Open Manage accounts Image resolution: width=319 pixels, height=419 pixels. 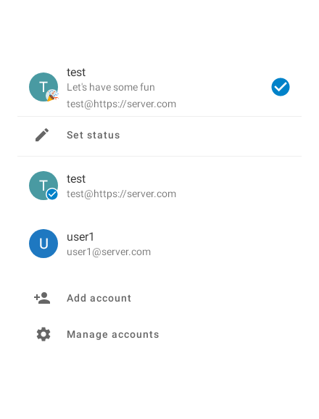point(159,334)
